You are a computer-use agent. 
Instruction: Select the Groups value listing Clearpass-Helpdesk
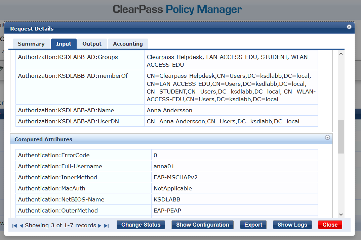coord(228,61)
